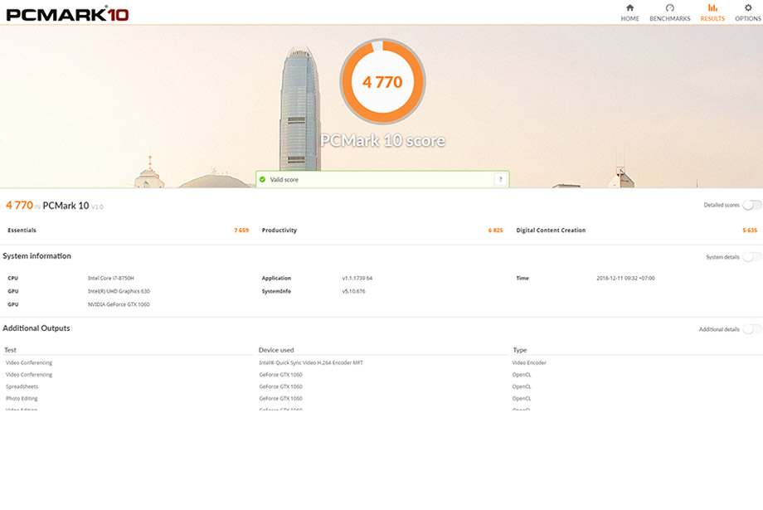Click the PCMark 10 logo

click(67, 13)
